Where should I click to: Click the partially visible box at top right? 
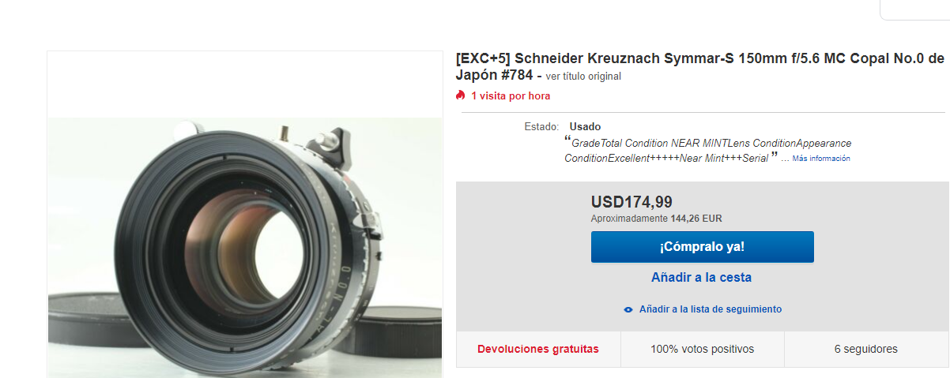click(x=915, y=9)
